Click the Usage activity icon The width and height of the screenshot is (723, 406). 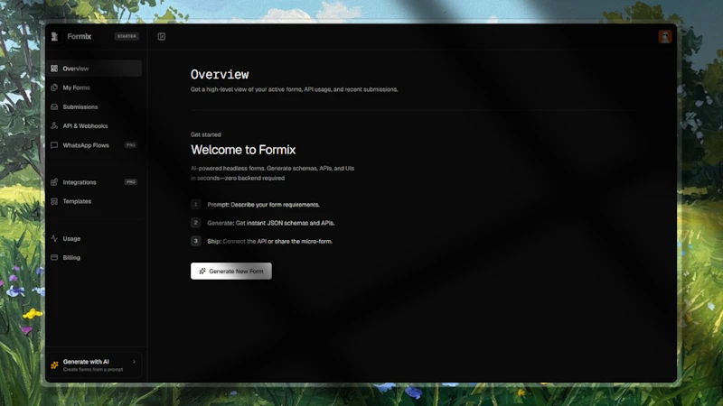click(x=54, y=238)
